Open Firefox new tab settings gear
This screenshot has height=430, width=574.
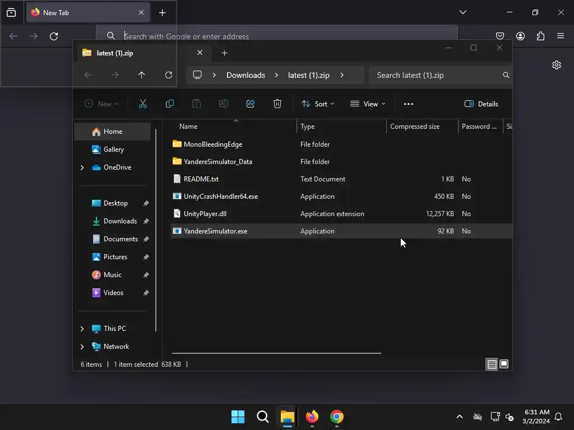pos(557,65)
